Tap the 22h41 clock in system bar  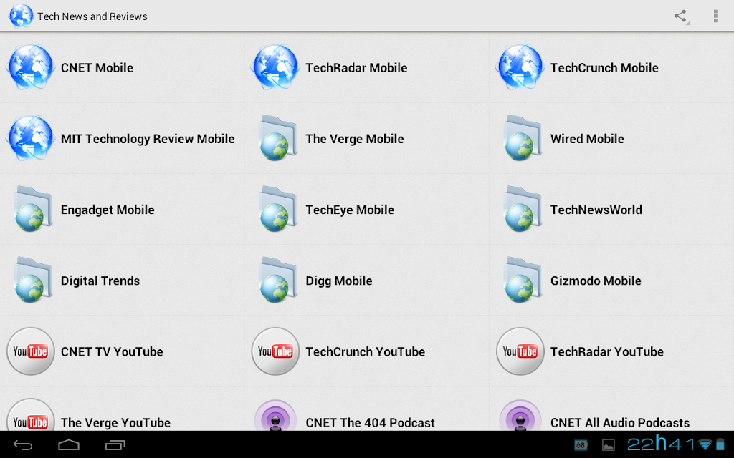(661, 444)
